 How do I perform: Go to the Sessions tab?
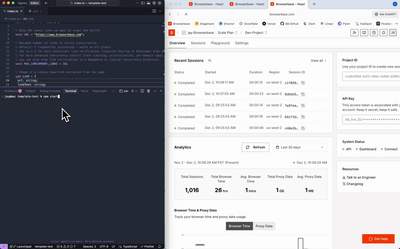(x=198, y=43)
